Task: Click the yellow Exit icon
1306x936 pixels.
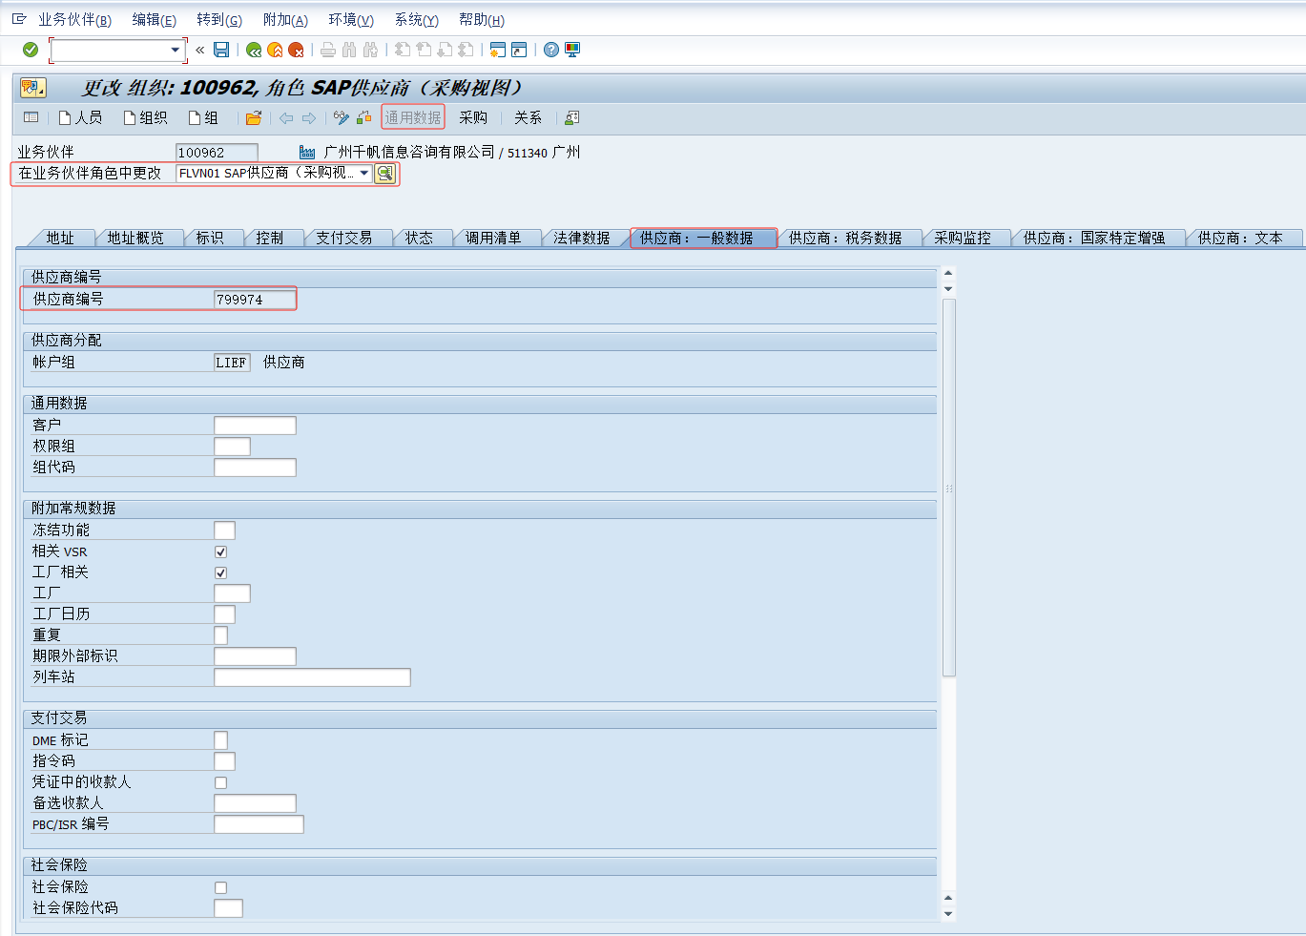Action: pyautogui.click(x=275, y=50)
